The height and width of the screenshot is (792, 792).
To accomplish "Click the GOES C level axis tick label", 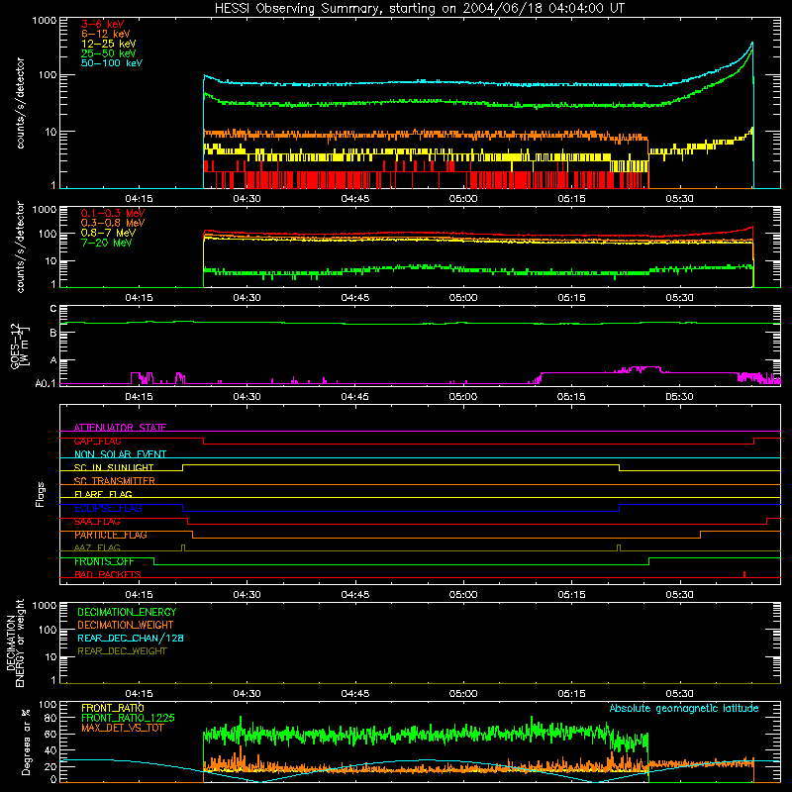I will pos(53,308).
